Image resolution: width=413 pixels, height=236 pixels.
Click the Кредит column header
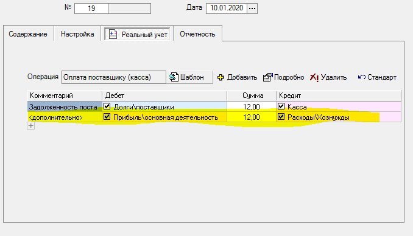[339, 95]
